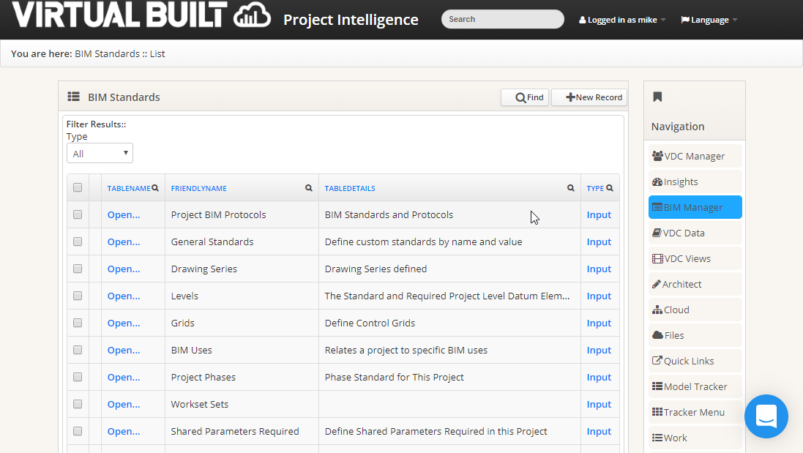Image resolution: width=803 pixels, height=453 pixels.
Task: Open Cloud in navigation
Action: (695, 310)
